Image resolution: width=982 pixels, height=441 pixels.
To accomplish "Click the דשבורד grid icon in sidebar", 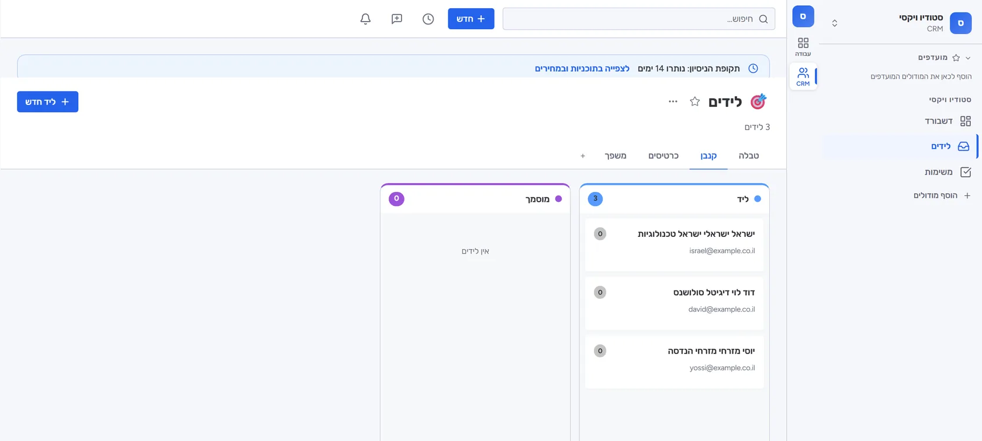I will tap(966, 121).
